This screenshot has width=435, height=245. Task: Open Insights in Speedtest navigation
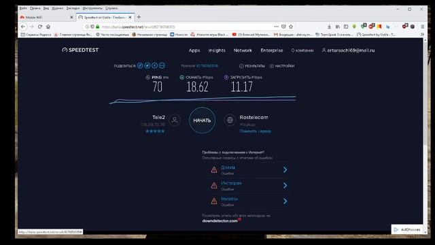coord(217,50)
